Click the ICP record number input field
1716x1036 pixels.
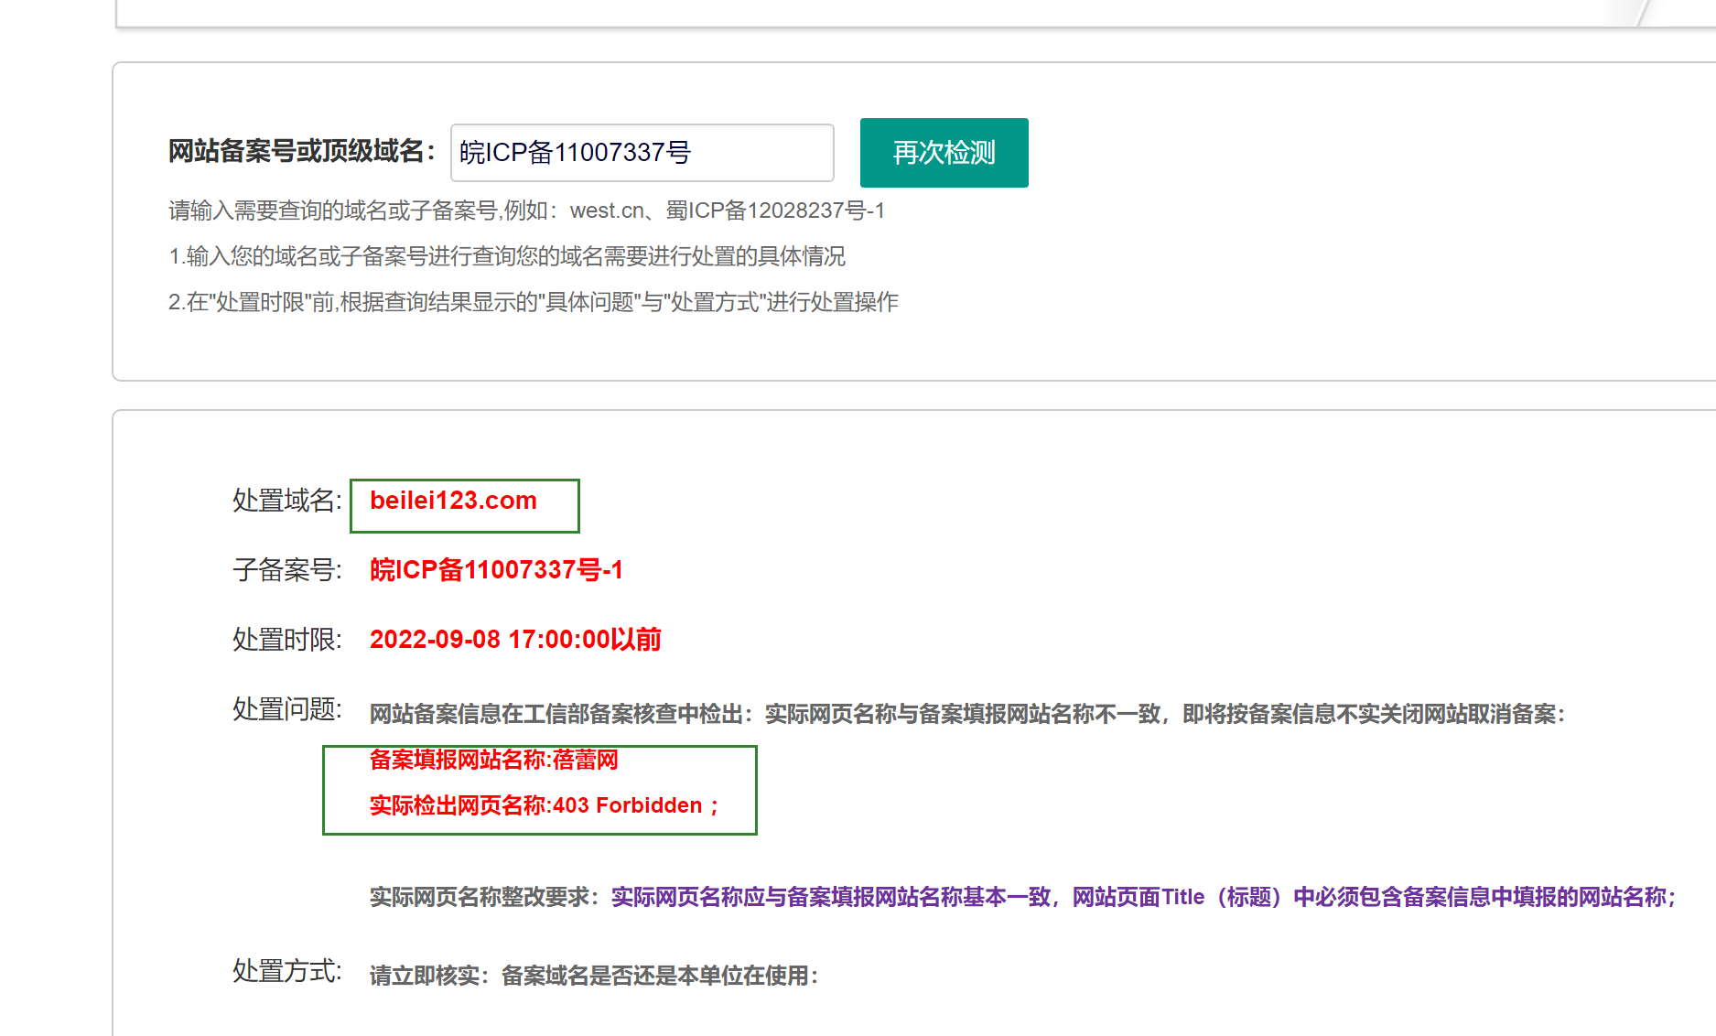(641, 153)
